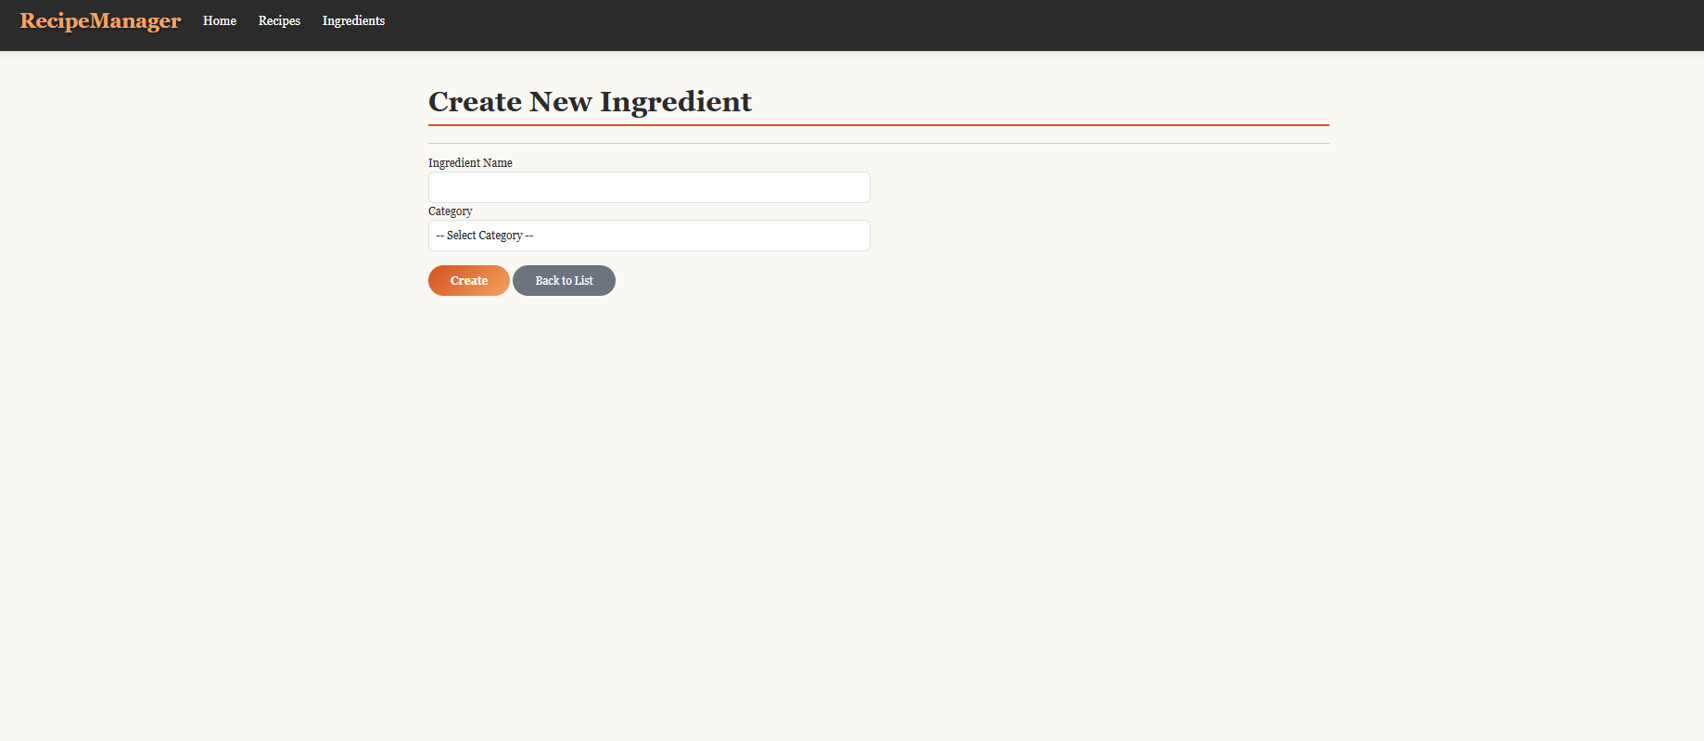
Task: Select the Home link in navbar
Action: pyautogui.click(x=220, y=20)
